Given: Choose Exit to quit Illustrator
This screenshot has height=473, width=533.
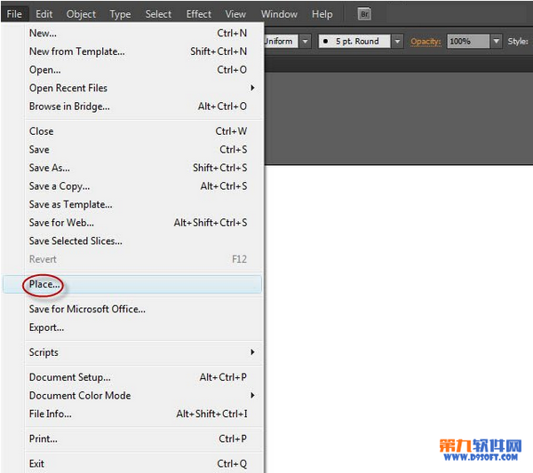Looking at the screenshot, I should (x=138, y=463).
